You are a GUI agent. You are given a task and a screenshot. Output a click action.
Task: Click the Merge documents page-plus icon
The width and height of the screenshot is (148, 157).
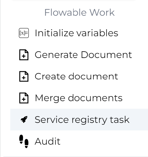[x=24, y=98]
